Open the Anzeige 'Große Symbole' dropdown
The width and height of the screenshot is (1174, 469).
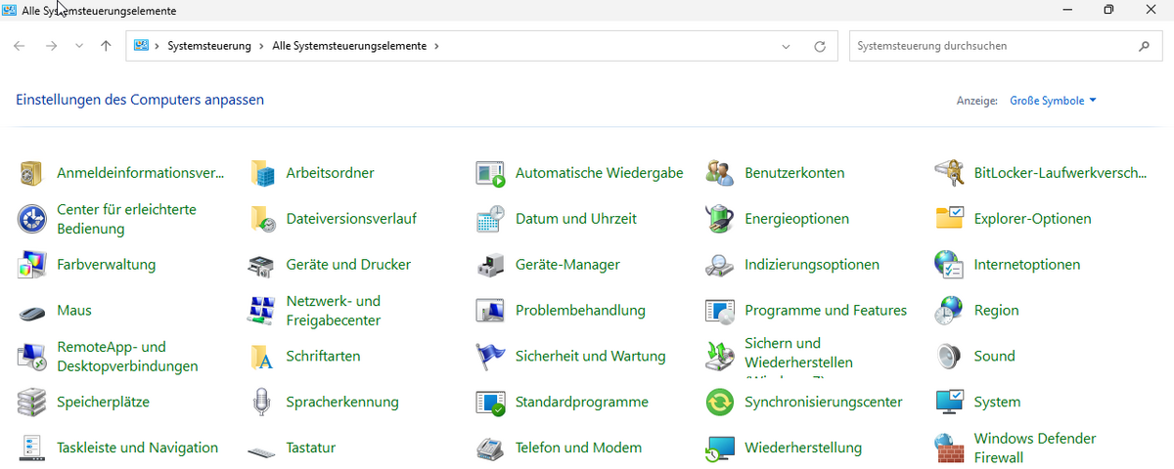tap(1053, 101)
